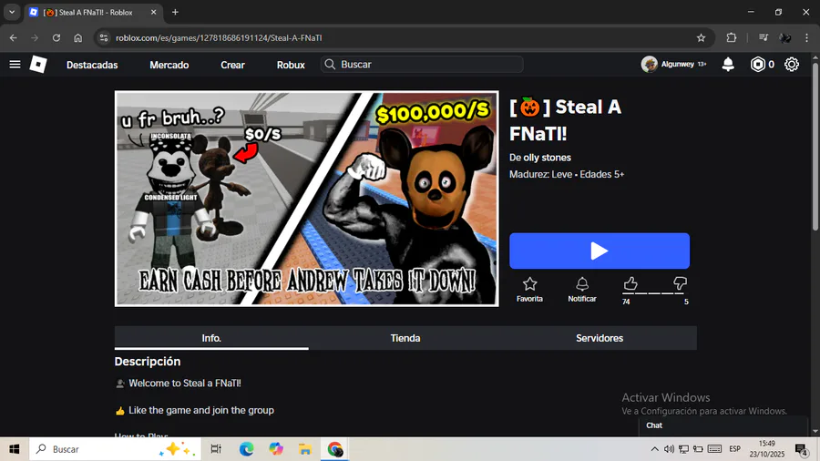Click the Windows taskbar search box
This screenshot has width=820, height=461.
point(115,449)
